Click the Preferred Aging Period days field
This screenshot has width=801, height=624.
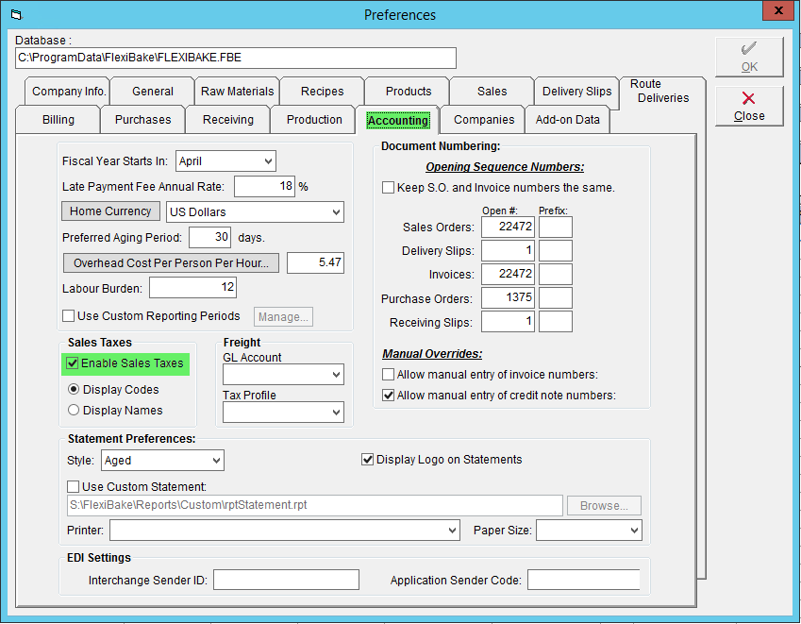[x=210, y=238]
